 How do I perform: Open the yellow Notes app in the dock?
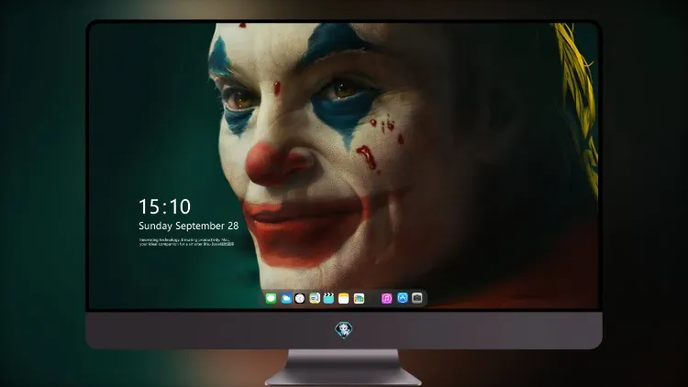point(344,298)
